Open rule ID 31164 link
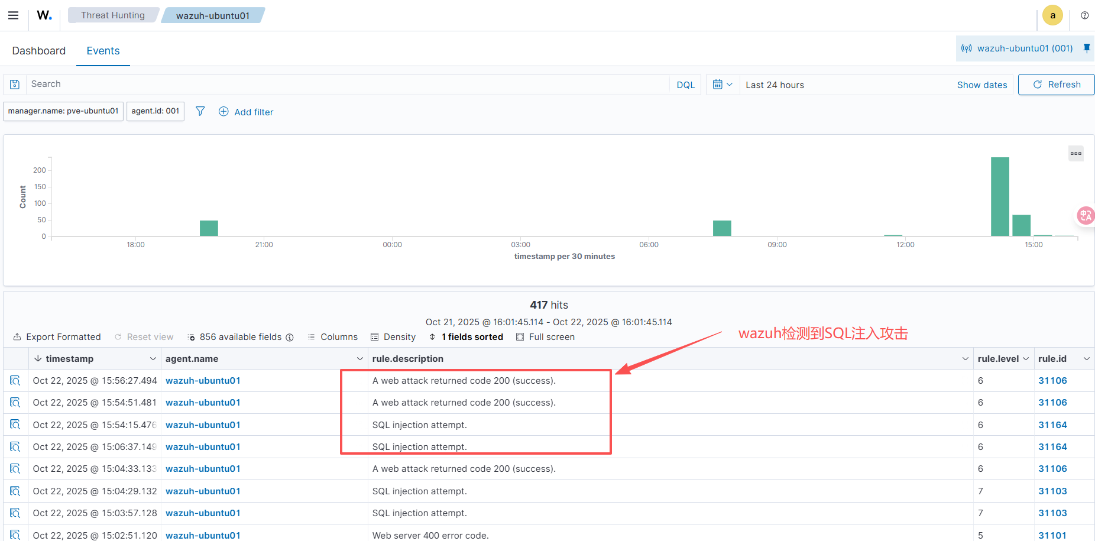This screenshot has width=1095, height=541. [1052, 425]
